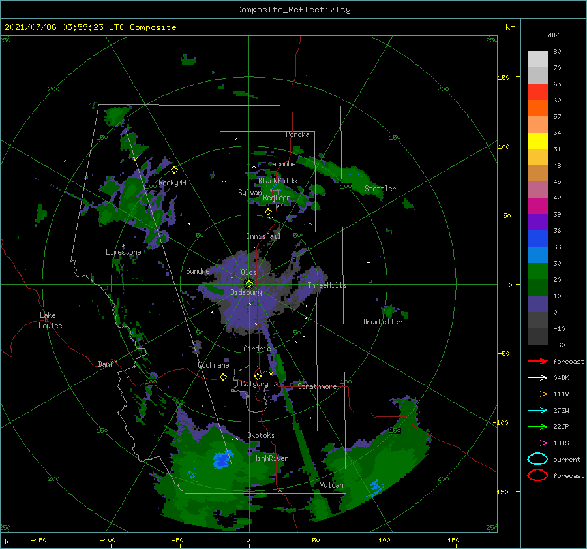Click the Calgary city label
587x549 pixels.
click(x=254, y=384)
